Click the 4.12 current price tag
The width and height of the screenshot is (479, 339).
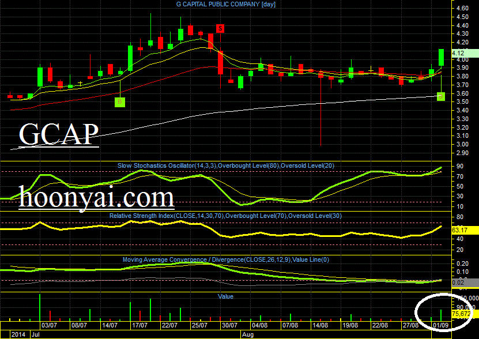pyautogui.click(x=465, y=53)
